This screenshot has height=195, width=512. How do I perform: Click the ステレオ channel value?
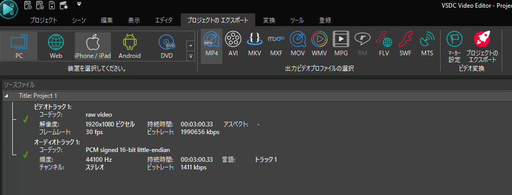(x=94, y=167)
